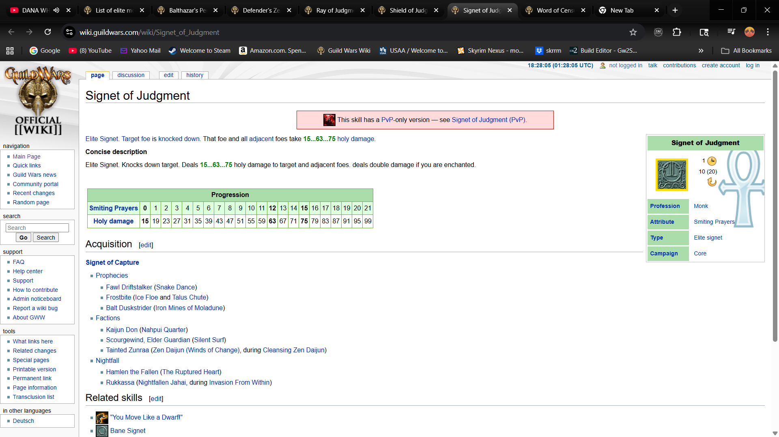The height and width of the screenshot is (437, 779).
Task: Click the "You Move Like a Dwarf!" skill icon
Action: (x=102, y=418)
